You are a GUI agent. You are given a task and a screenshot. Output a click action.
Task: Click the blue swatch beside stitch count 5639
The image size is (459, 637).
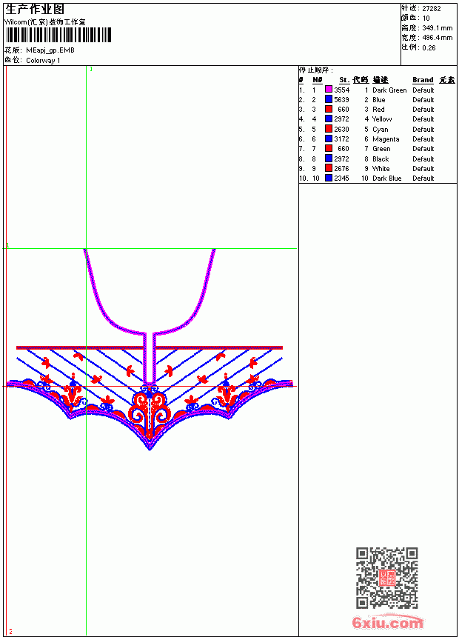pyautogui.click(x=329, y=99)
